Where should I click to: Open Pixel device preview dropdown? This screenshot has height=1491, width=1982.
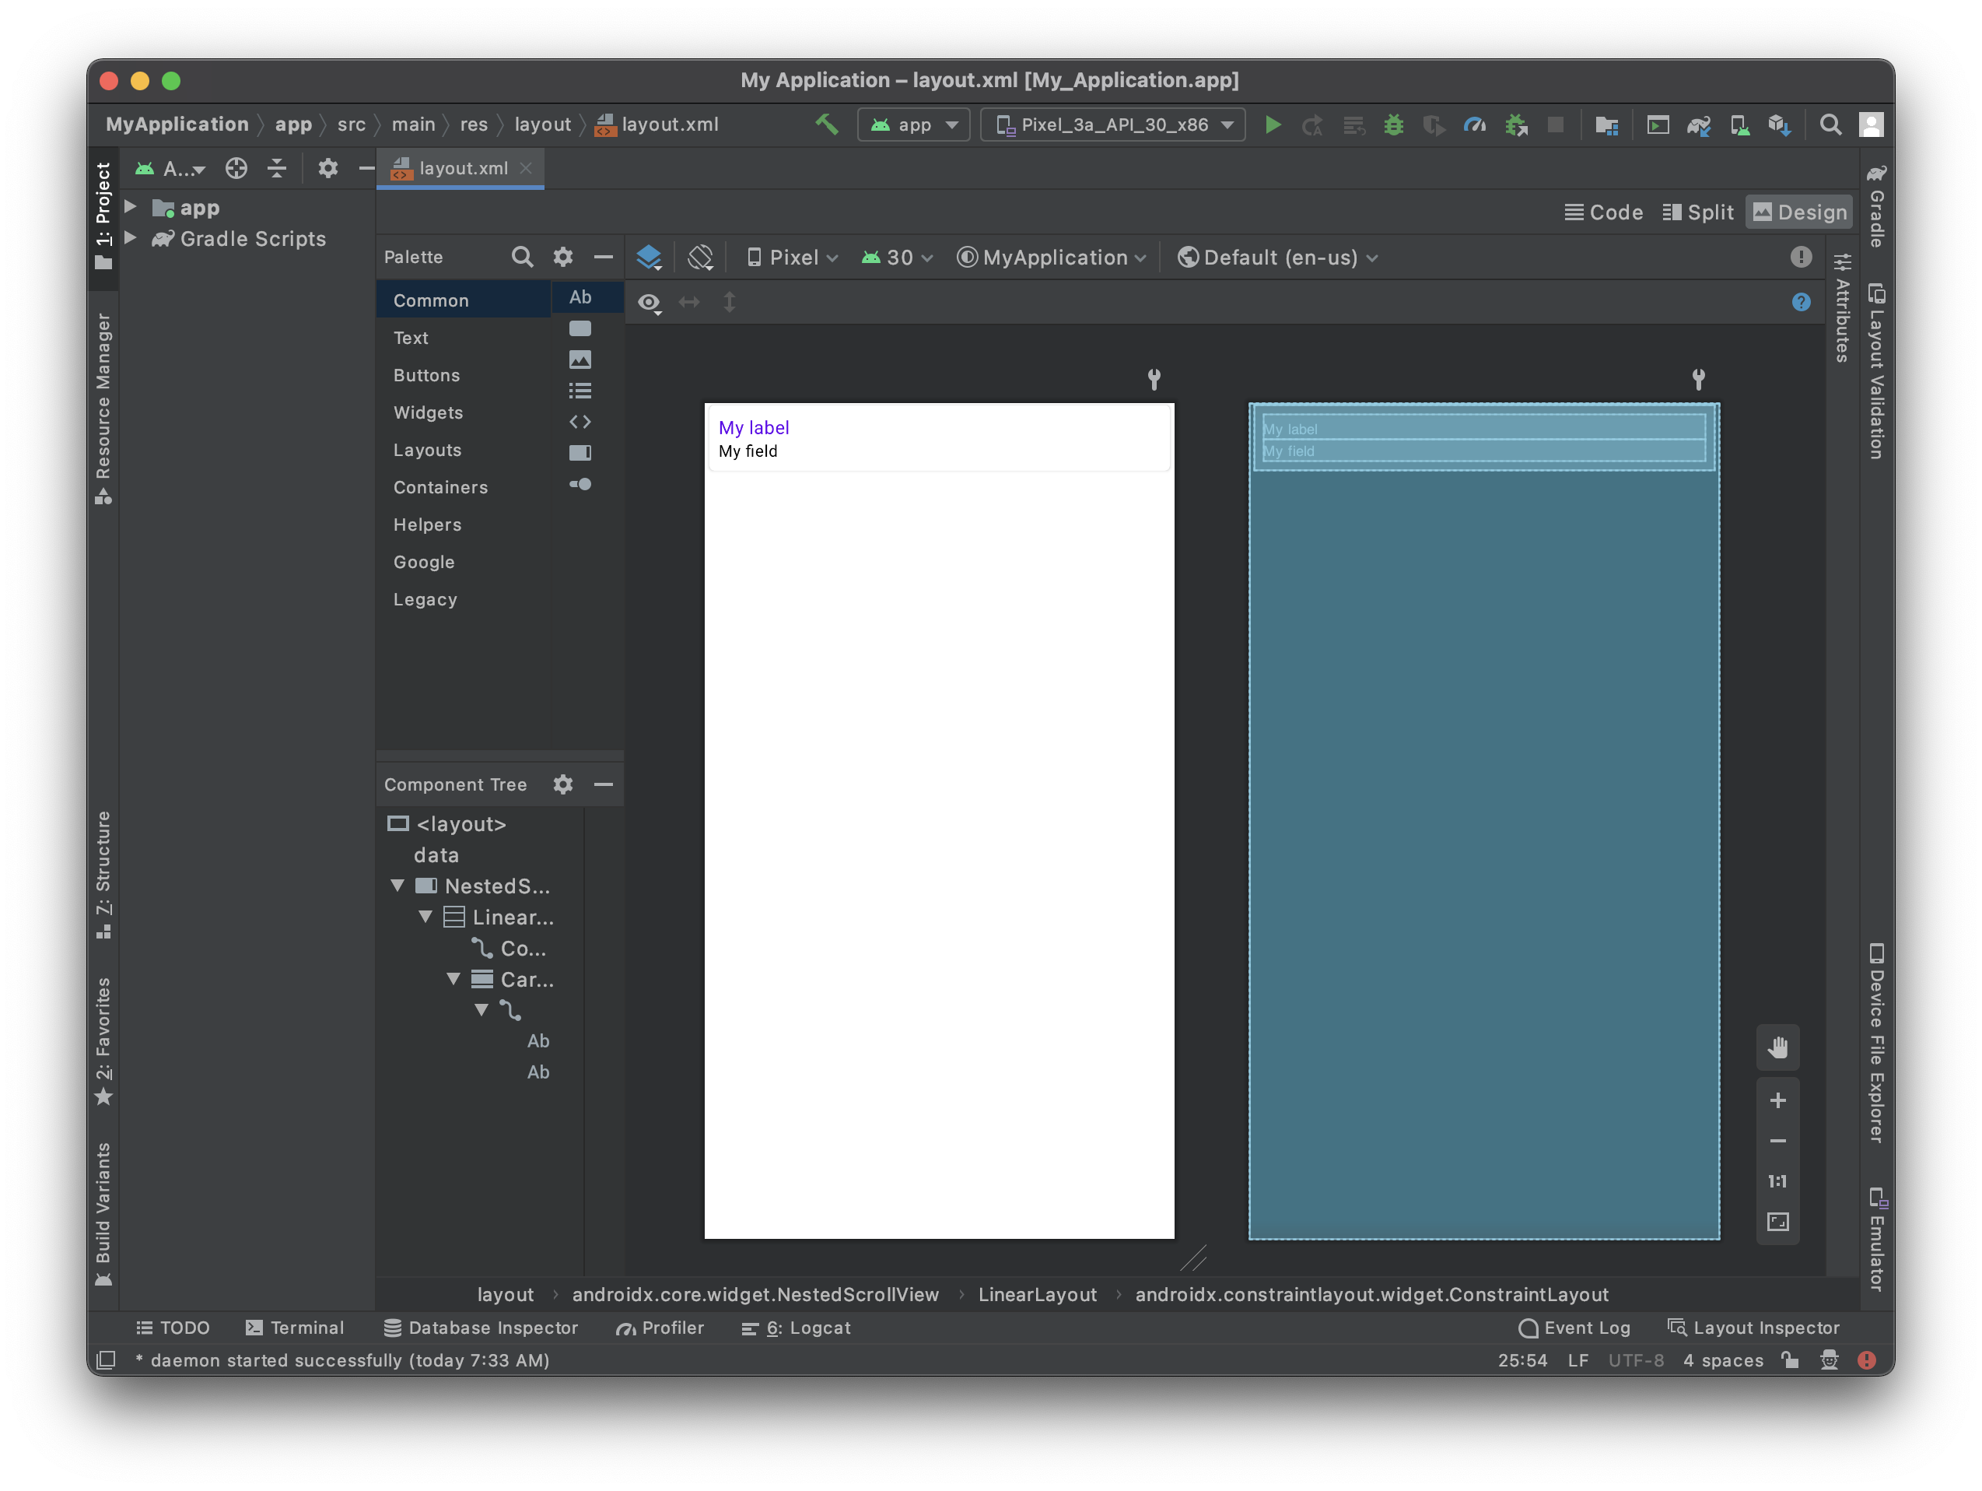pyautogui.click(x=793, y=258)
